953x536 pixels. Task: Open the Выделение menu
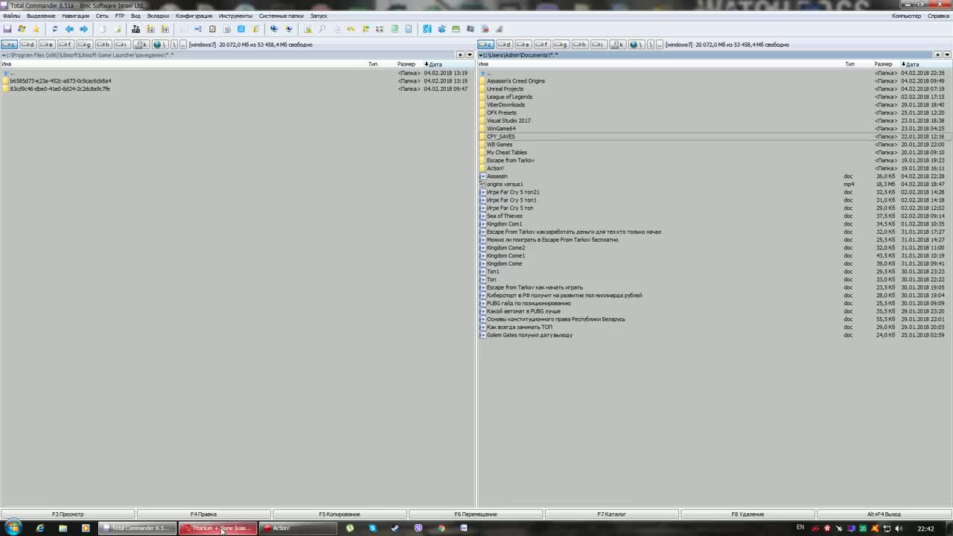(x=41, y=16)
